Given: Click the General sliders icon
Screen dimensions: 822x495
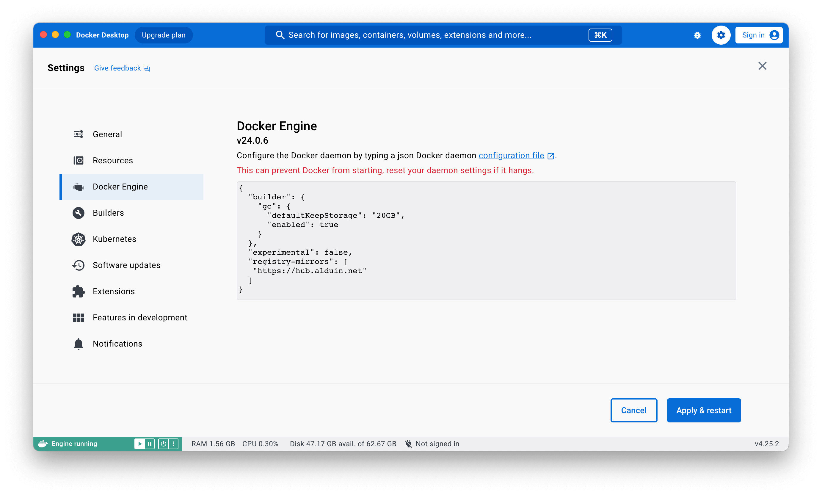Looking at the screenshot, I should [x=79, y=134].
